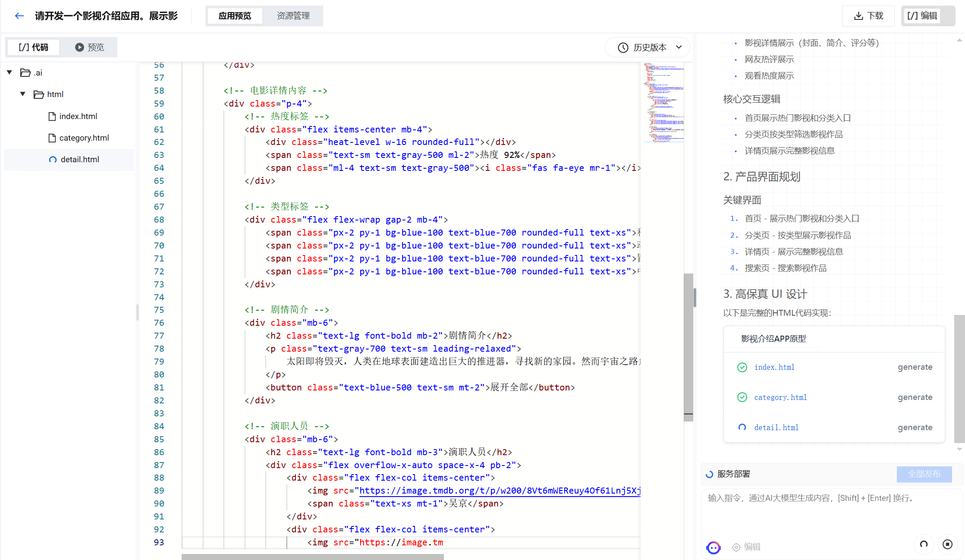Click the 剧情简介 comment on line 75
Screen dimensions: 965x560
(x=287, y=310)
